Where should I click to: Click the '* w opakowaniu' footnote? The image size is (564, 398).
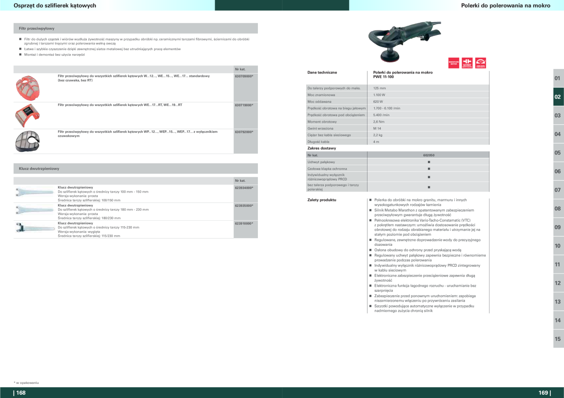pyautogui.click(x=26, y=383)
